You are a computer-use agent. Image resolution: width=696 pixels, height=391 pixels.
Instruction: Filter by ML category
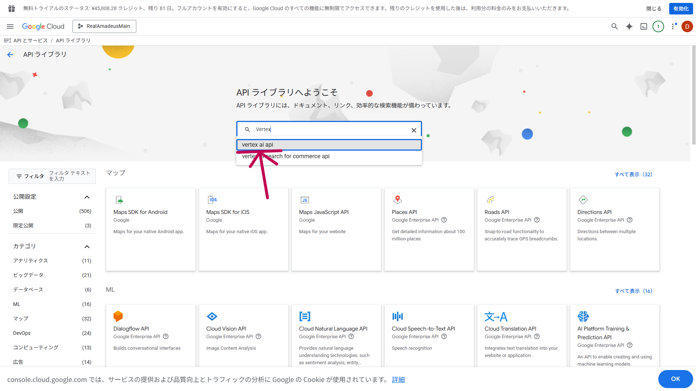tap(17, 304)
